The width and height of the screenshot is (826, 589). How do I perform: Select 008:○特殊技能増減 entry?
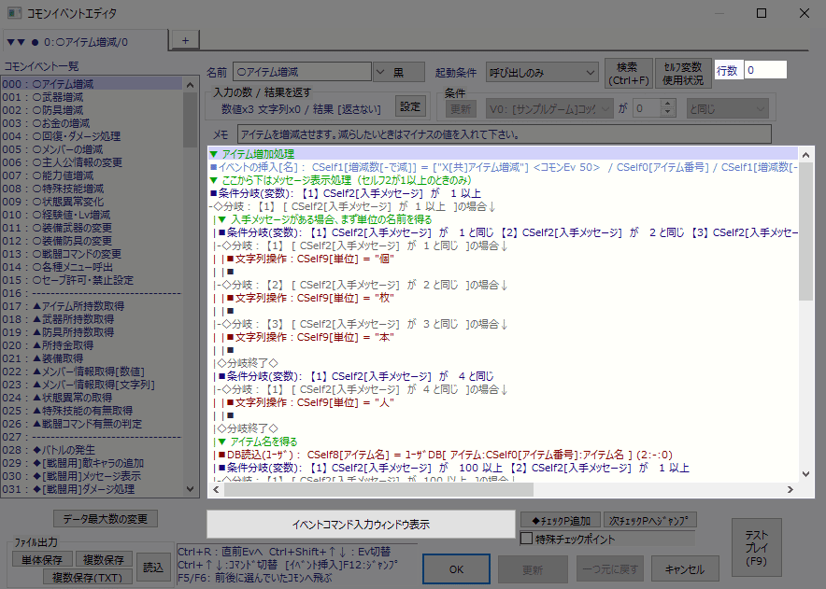point(93,189)
